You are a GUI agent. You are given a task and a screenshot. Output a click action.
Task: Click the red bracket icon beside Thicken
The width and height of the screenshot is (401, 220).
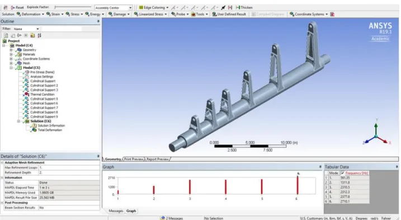click(x=230, y=7)
